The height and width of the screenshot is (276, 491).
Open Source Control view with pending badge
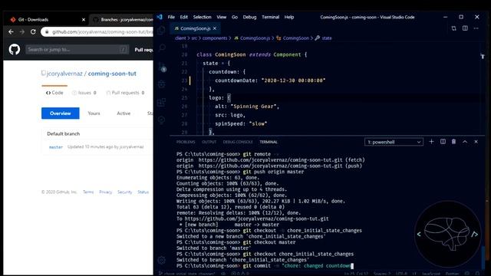(x=162, y=67)
